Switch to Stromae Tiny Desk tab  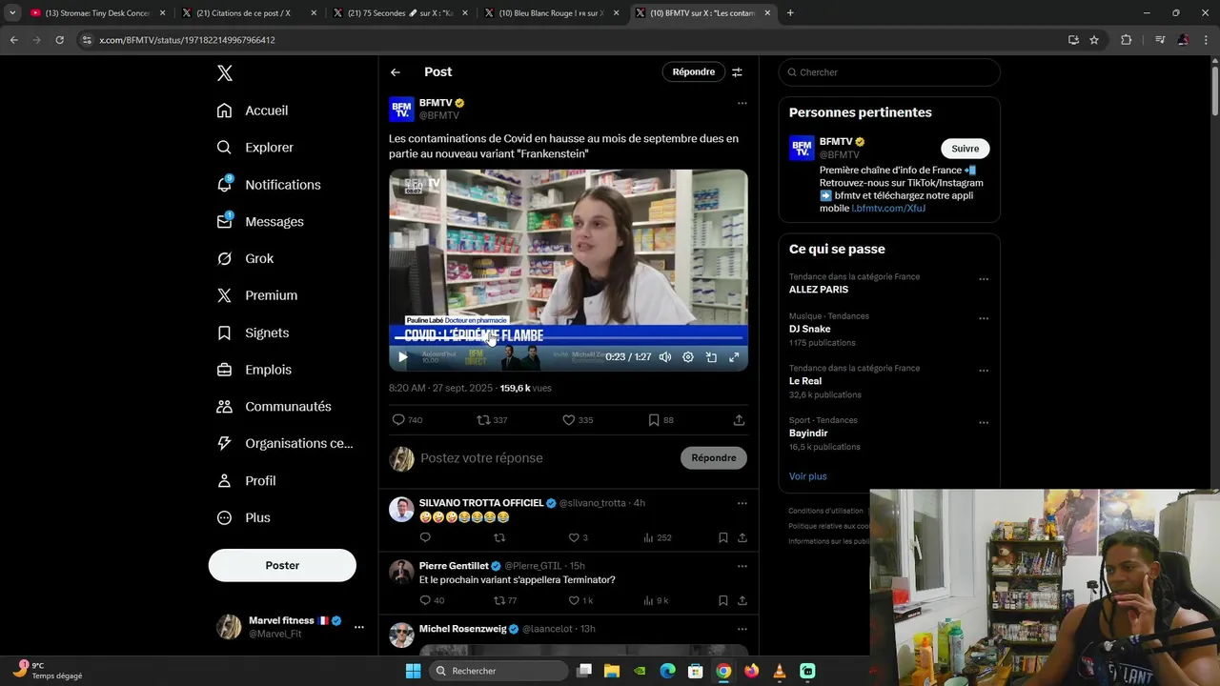97,13
